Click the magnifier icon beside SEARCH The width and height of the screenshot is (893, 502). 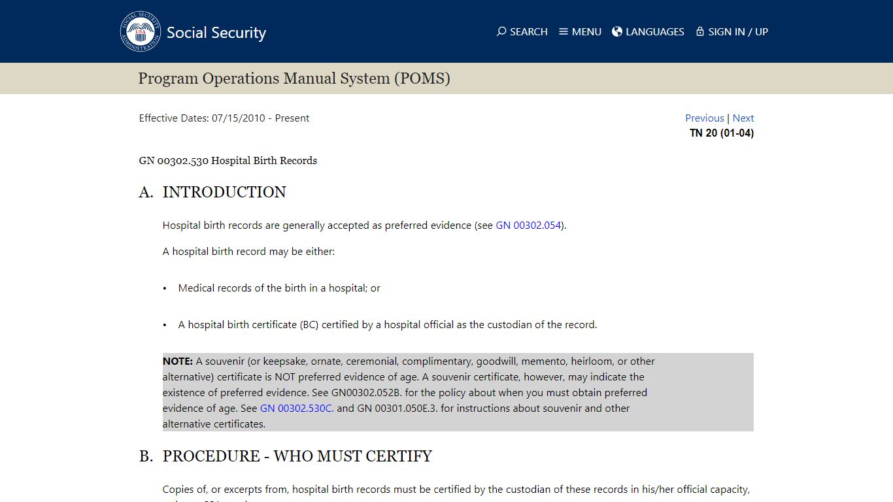501,31
